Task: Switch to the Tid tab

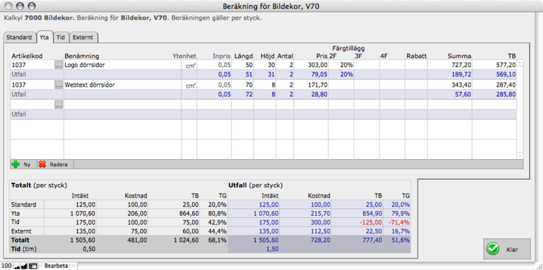Action: [x=60, y=37]
